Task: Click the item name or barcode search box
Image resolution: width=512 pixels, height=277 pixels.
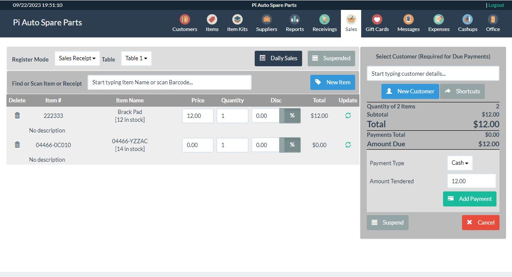Action: [169, 83]
